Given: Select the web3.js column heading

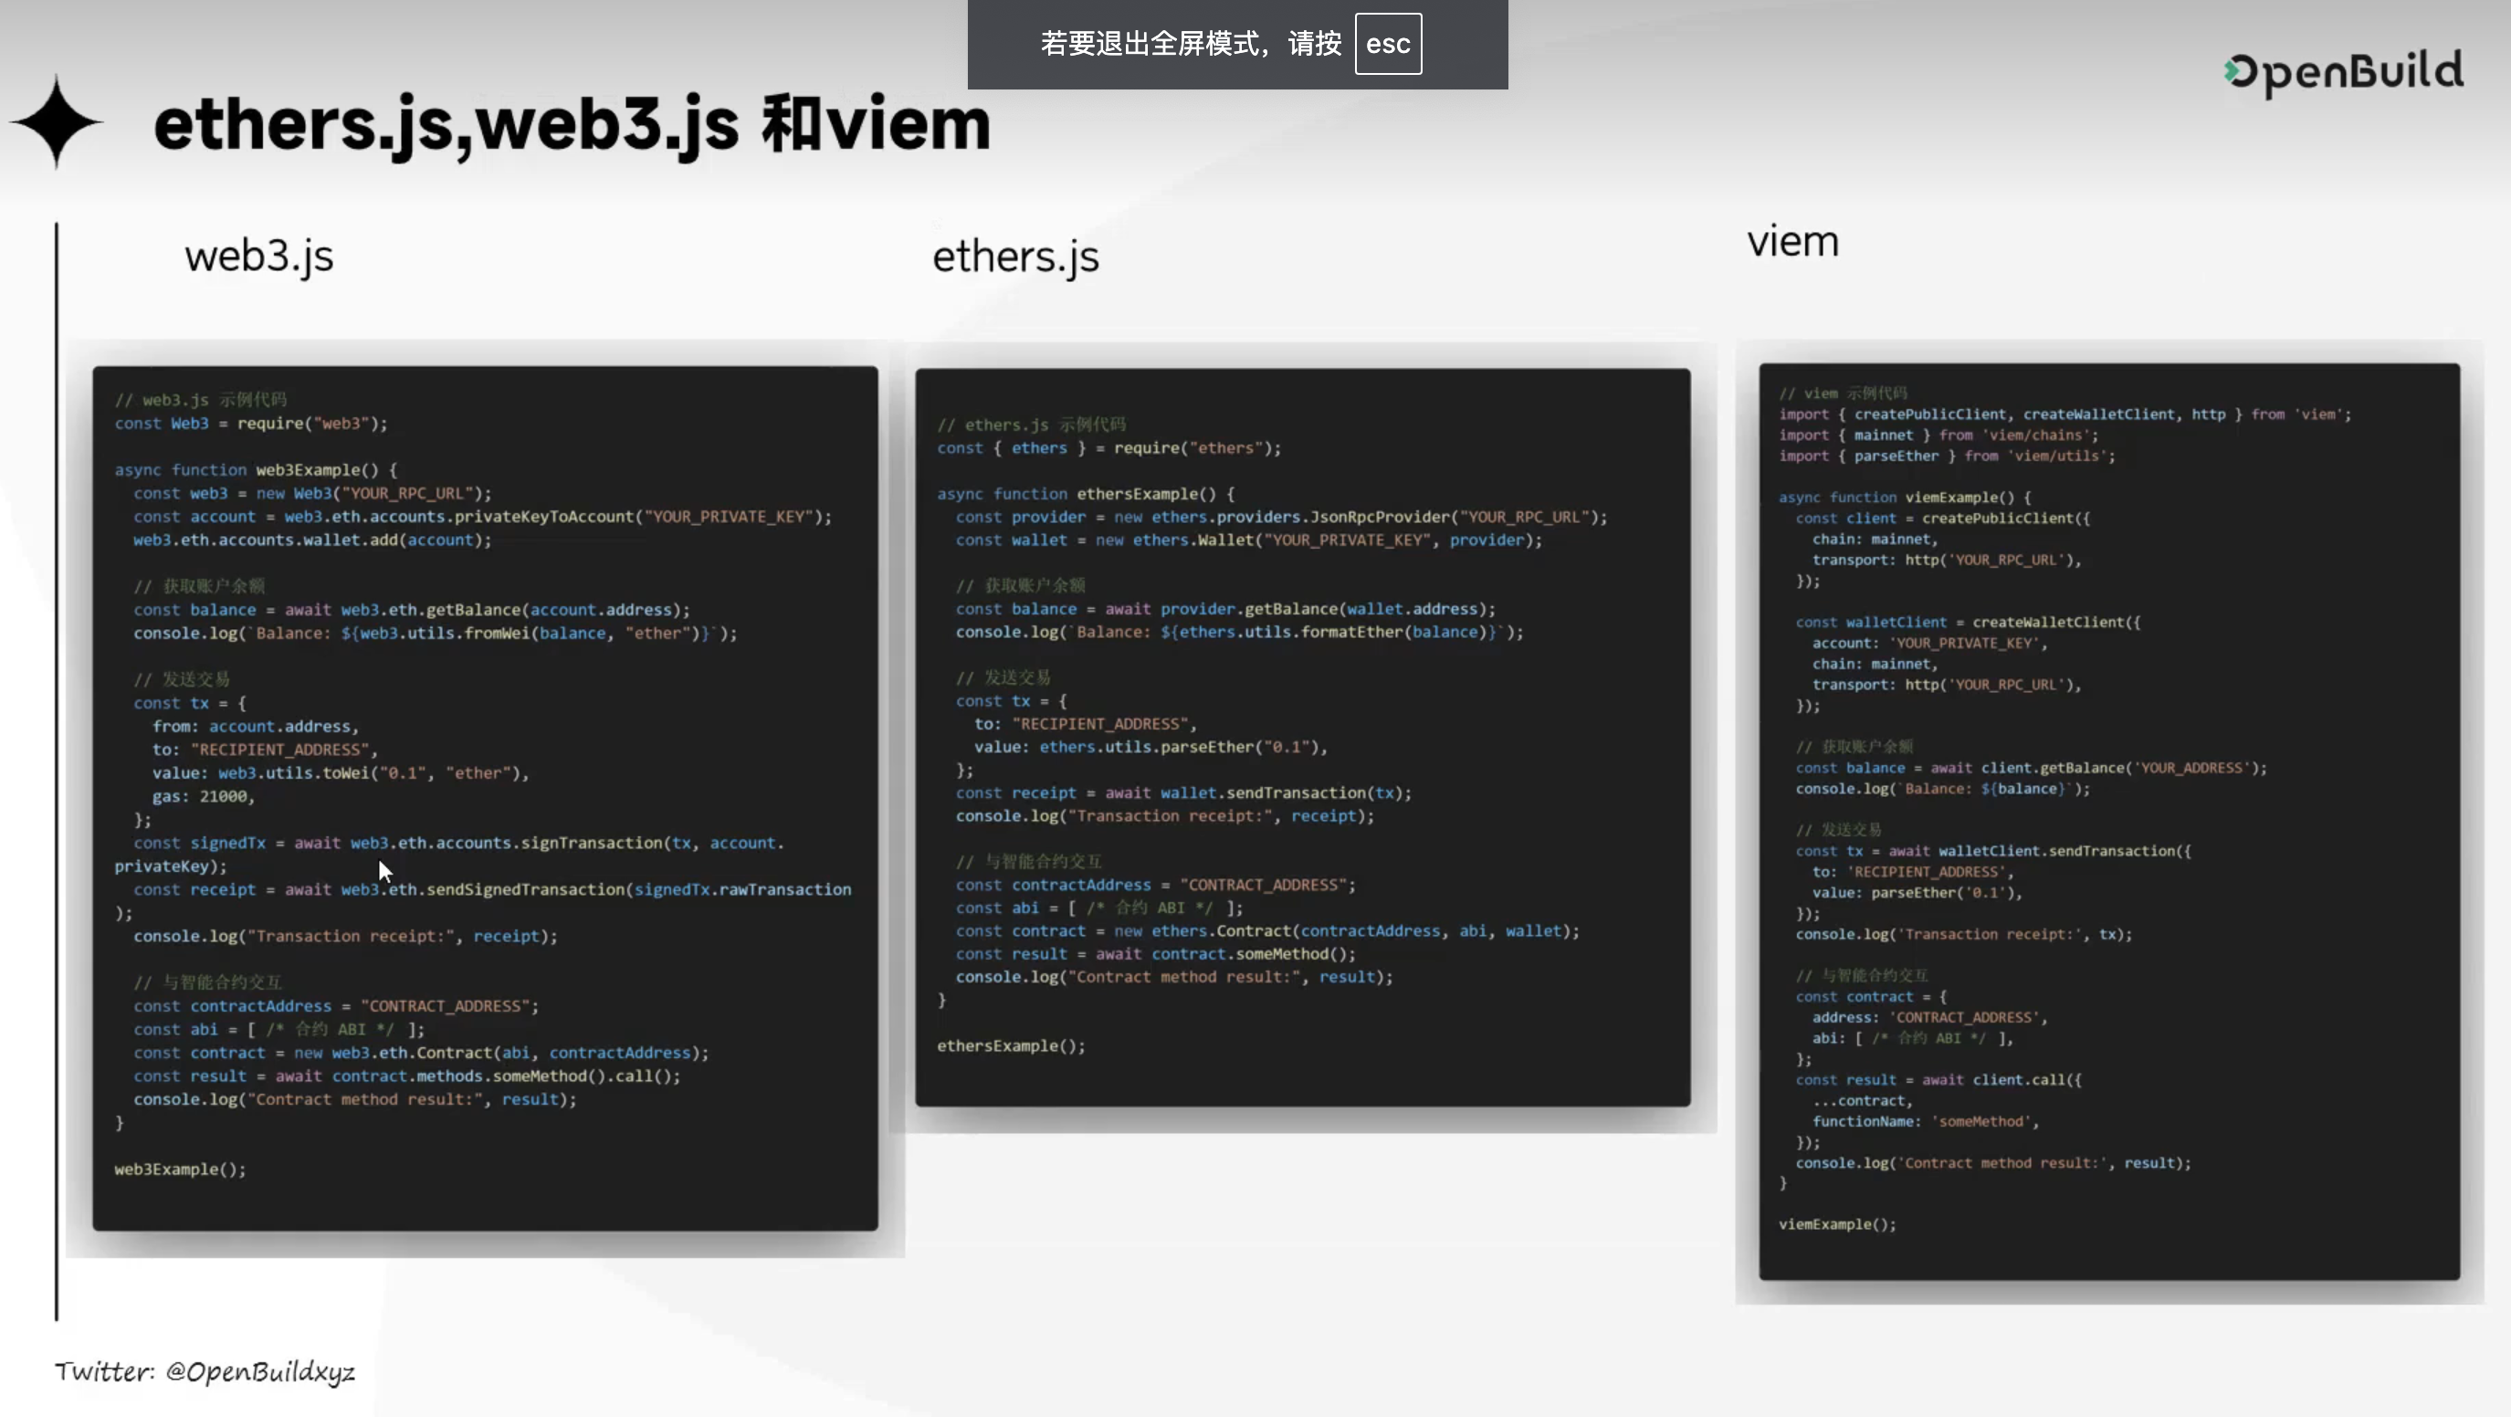Looking at the screenshot, I should [259, 257].
